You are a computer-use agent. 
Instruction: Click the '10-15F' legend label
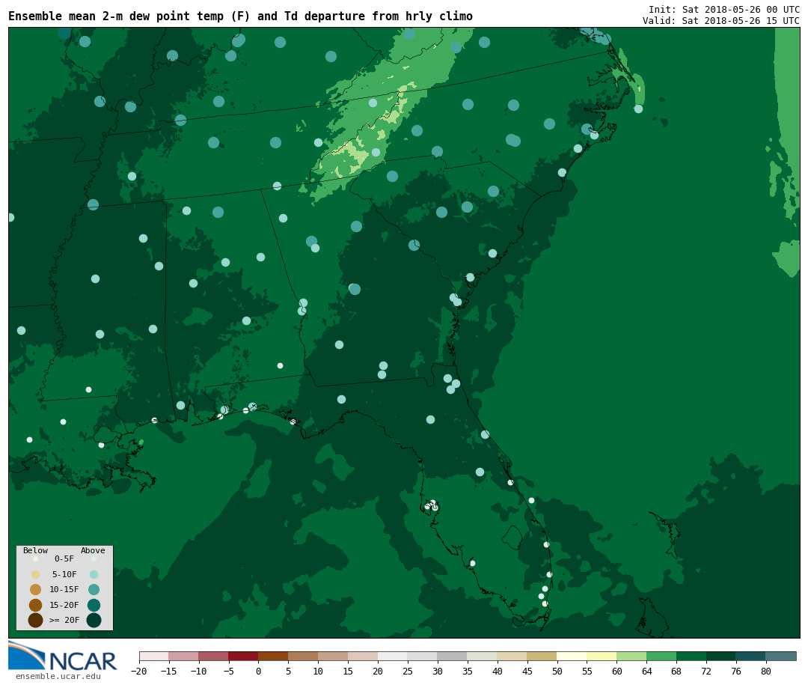tap(64, 589)
